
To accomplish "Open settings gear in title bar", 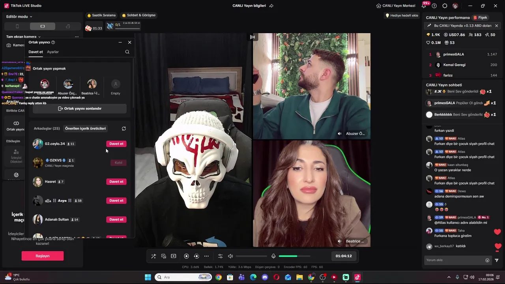I will point(445,6).
